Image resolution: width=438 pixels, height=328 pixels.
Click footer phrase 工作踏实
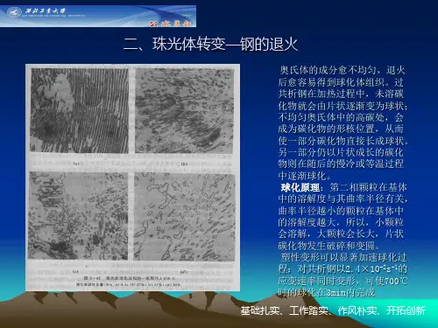309,311
